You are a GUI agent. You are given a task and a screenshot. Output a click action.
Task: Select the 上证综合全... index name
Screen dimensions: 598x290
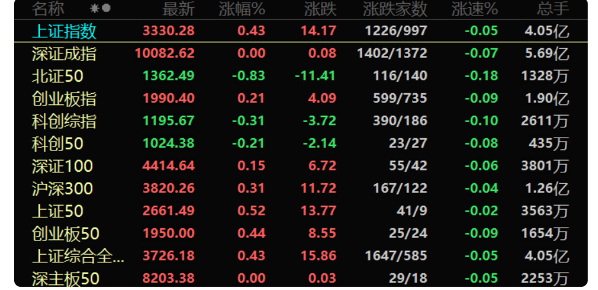click(x=78, y=255)
